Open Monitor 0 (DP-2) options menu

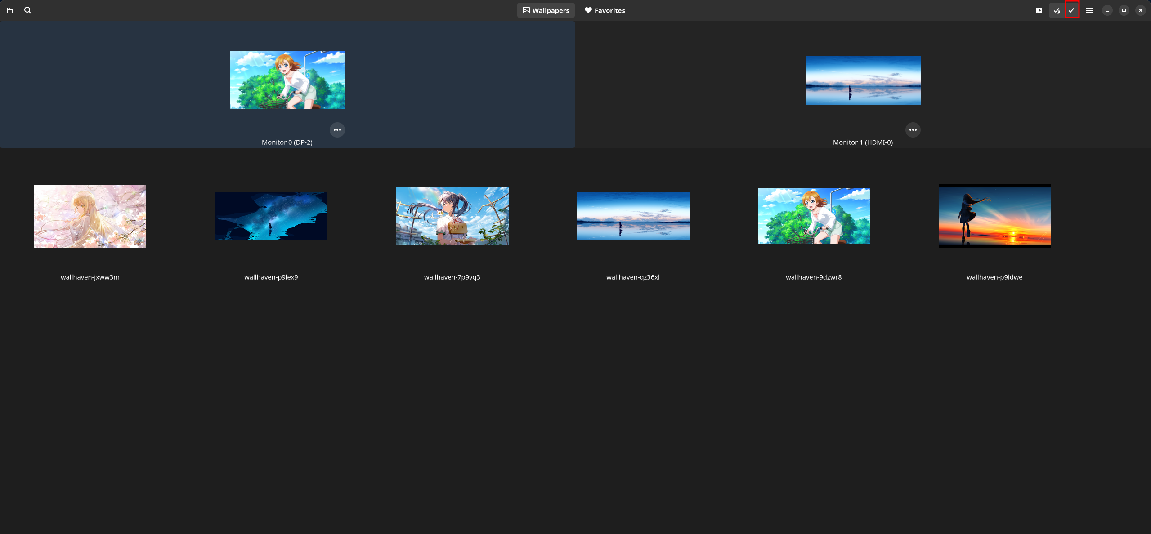[337, 130]
